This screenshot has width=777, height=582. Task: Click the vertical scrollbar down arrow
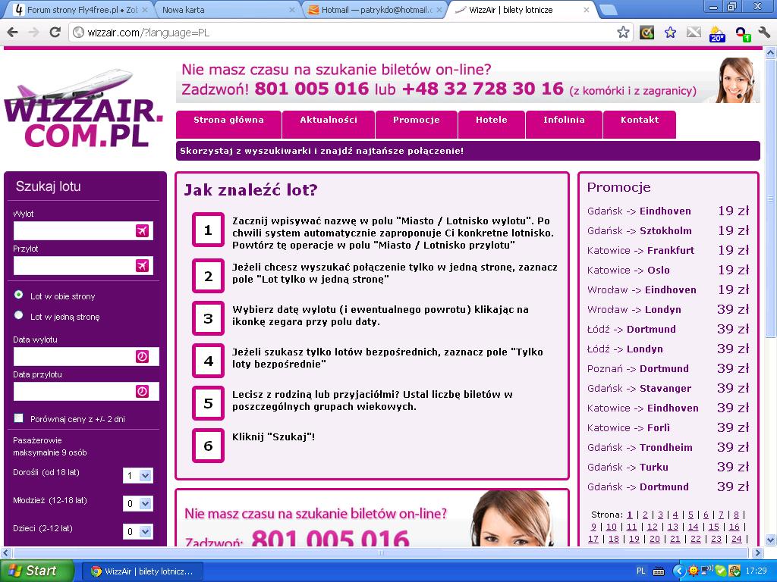point(771,540)
